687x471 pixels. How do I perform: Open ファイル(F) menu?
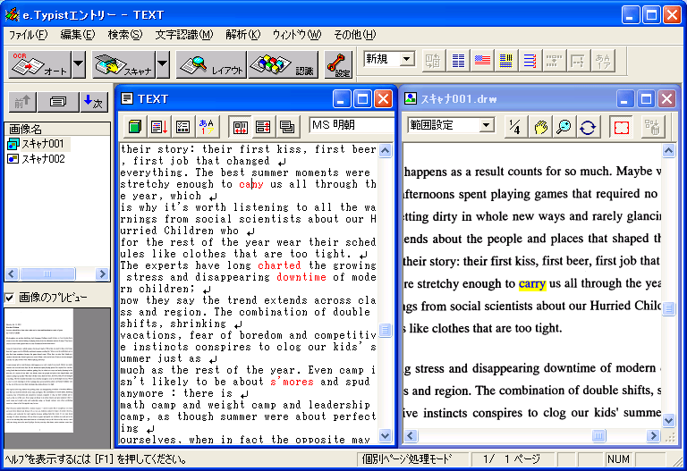point(28,35)
